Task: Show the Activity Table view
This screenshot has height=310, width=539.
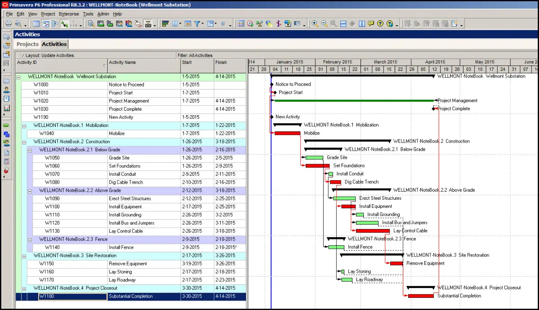Action: coord(36,24)
